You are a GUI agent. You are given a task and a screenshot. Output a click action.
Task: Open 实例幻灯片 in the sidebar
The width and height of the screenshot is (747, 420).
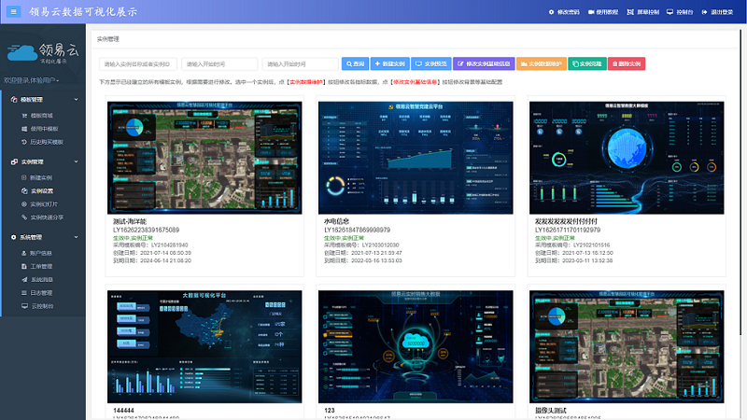tap(39, 204)
